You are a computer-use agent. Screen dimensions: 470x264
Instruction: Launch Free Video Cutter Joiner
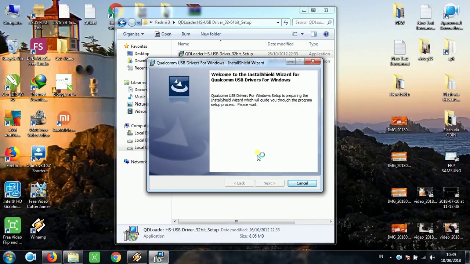[38, 196]
